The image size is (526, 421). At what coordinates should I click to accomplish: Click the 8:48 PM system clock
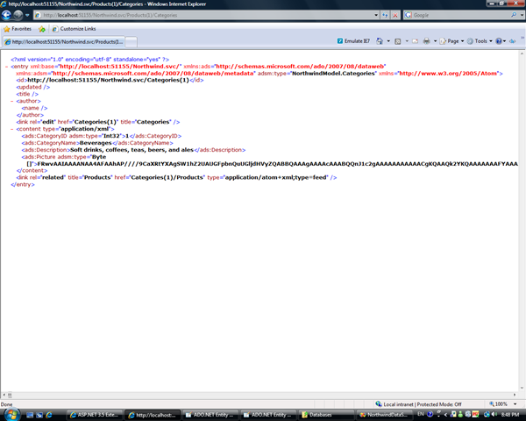point(510,415)
